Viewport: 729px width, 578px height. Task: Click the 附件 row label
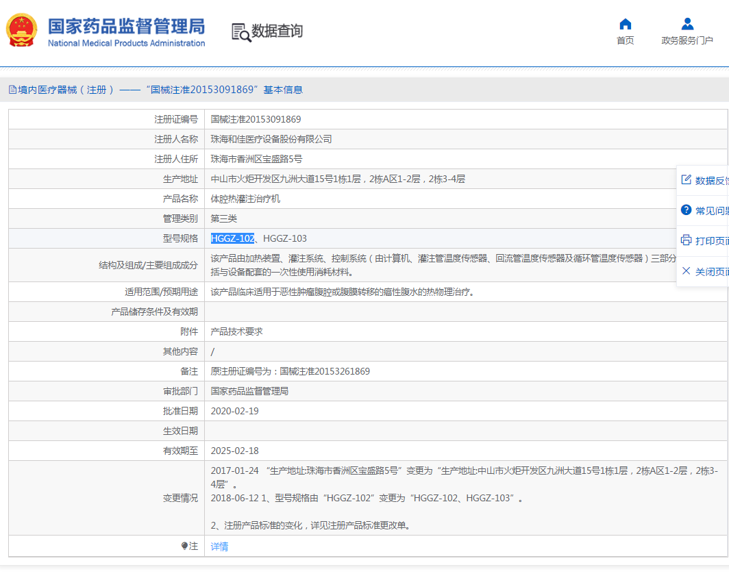tap(189, 331)
